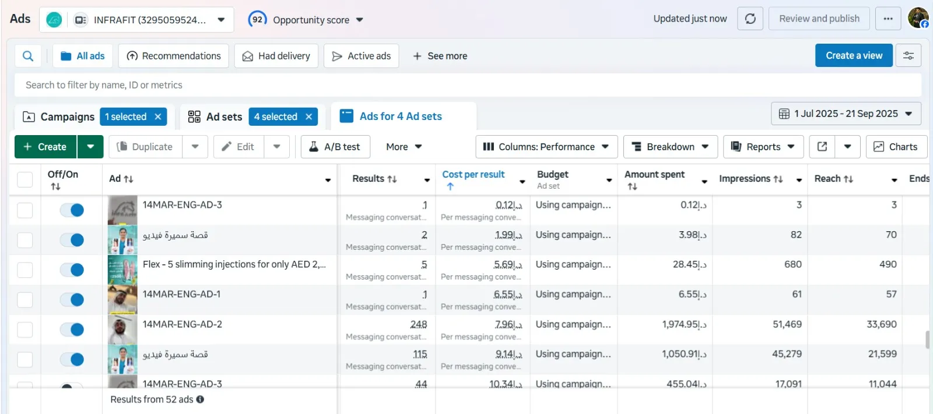Image resolution: width=933 pixels, height=414 pixels.
Task: Clear the 4 selected ad sets filter
Action: coord(308,116)
